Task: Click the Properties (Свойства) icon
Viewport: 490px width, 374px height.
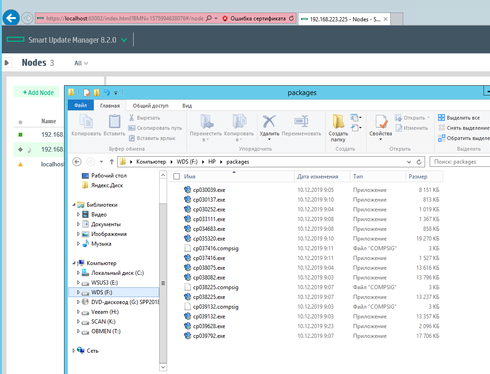Action: coord(380,125)
